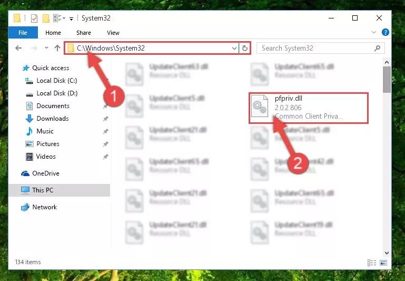
Task: Open the address bar history dropdown
Action: tap(234, 49)
